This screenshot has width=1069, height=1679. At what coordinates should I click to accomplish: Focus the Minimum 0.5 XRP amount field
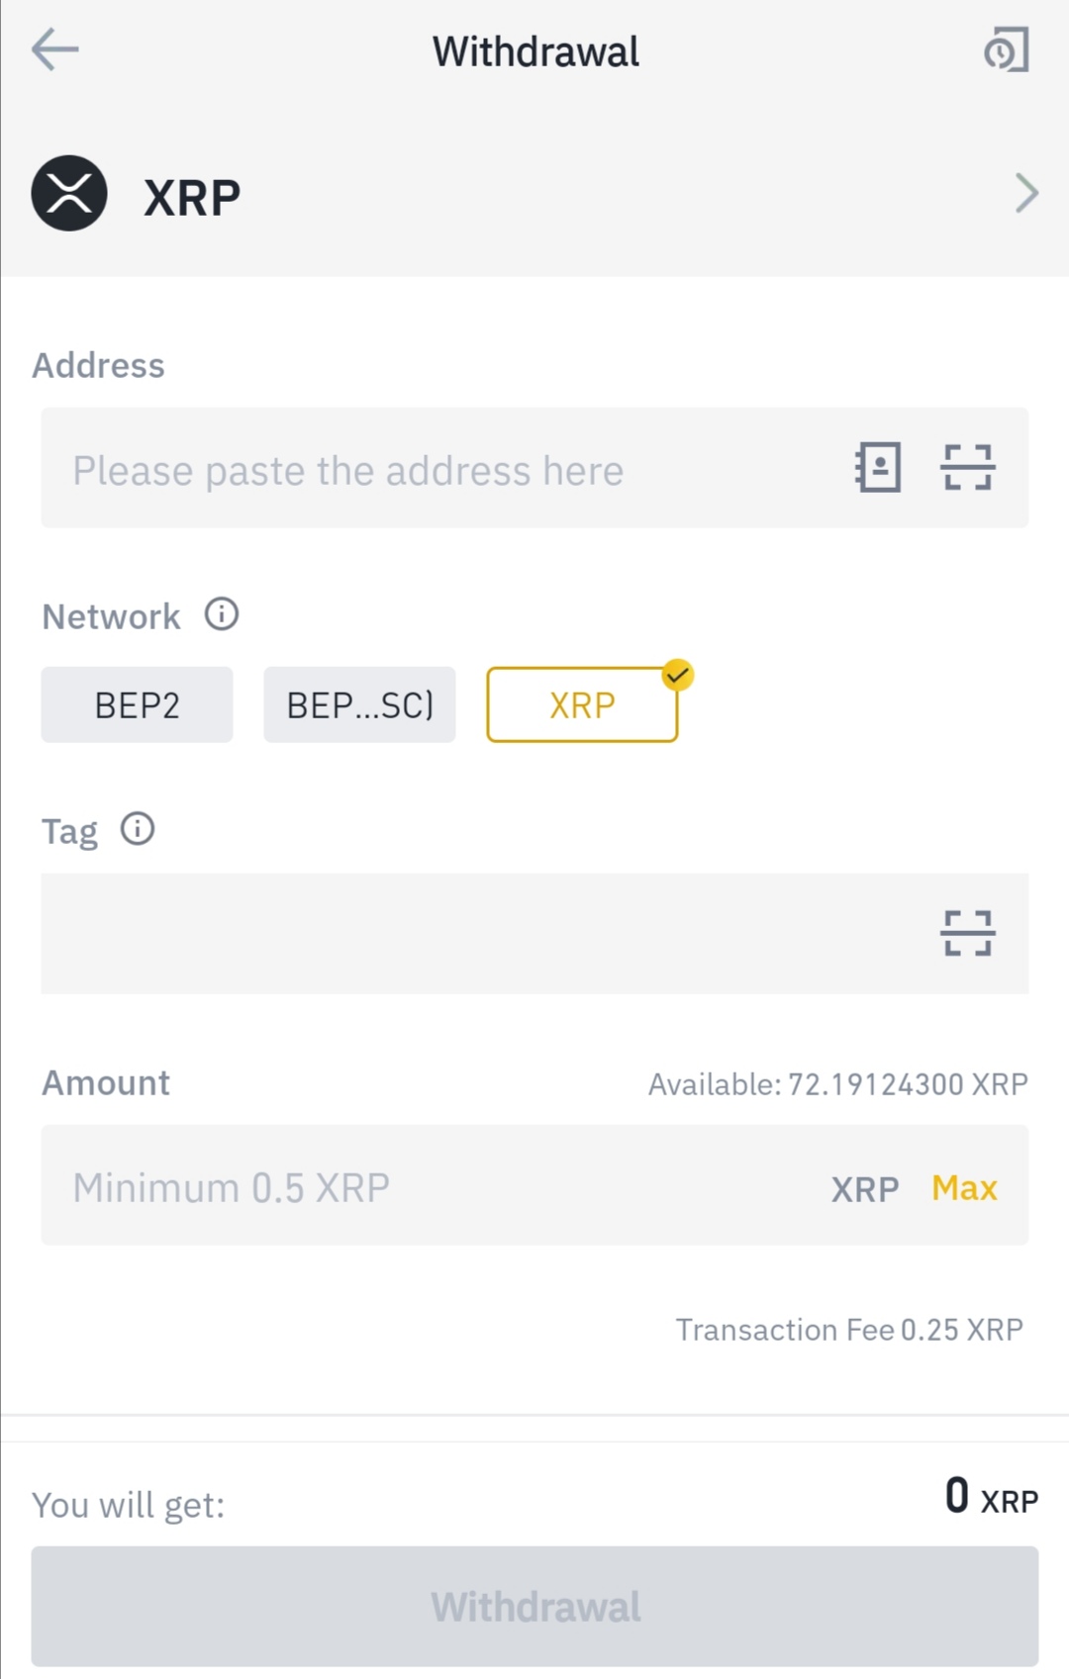point(416,1186)
